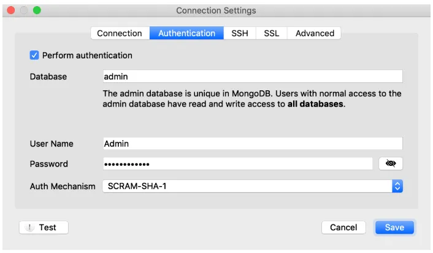Image resolution: width=433 pixels, height=253 pixels.
Task: Click the 'Connection Settings' window title
Action: (216, 10)
